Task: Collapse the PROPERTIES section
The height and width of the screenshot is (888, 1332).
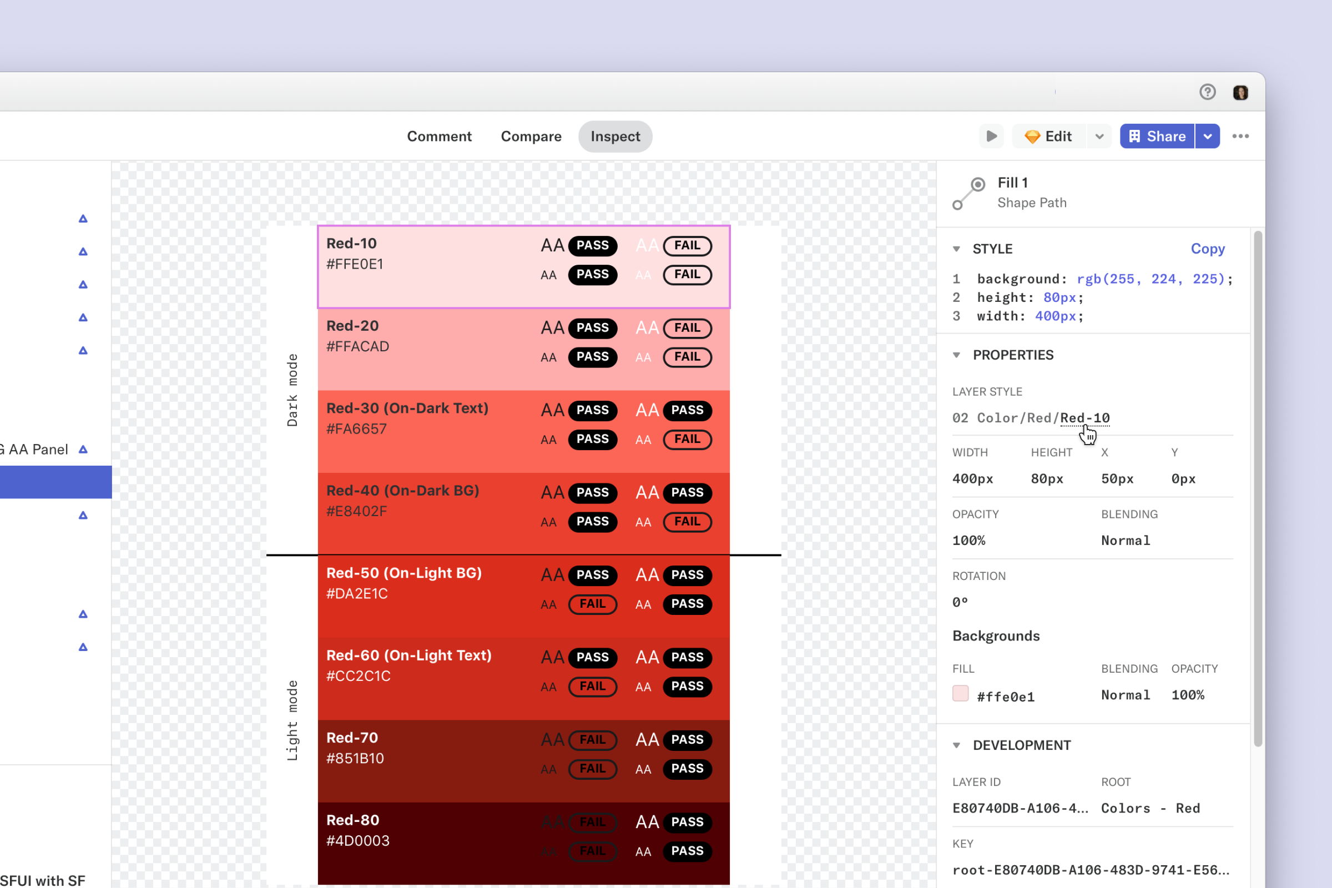Action: (956, 355)
